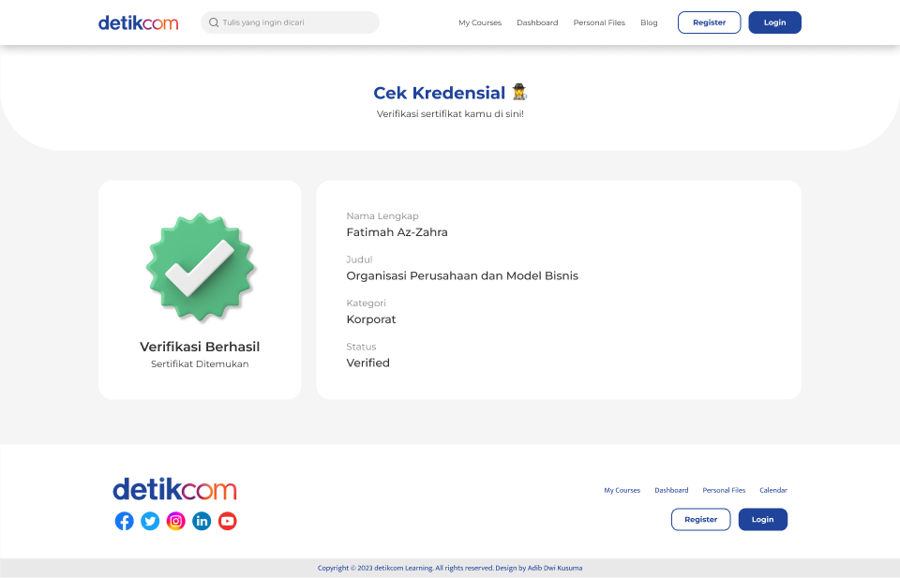Open My Courses in top navigation

pos(480,22)
